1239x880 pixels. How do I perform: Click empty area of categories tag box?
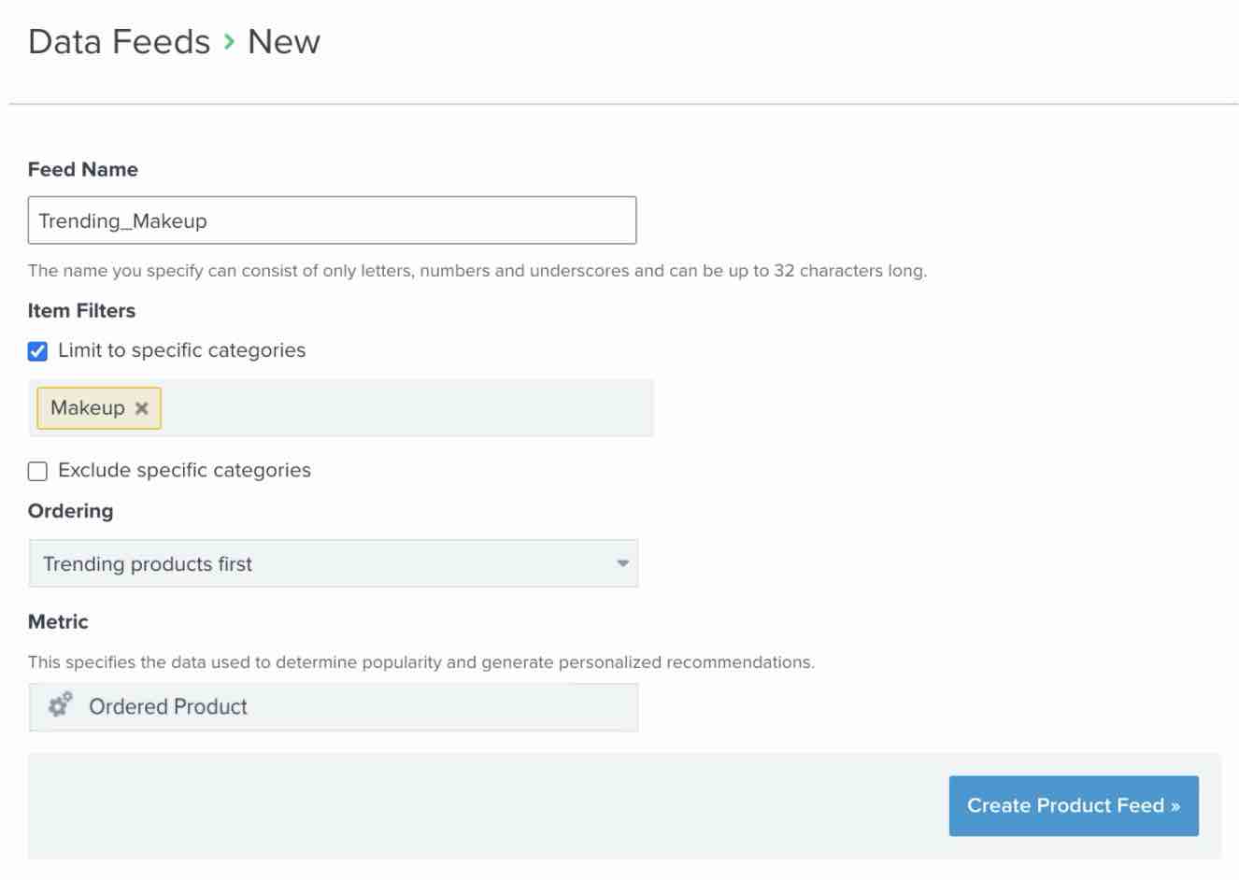(406, 408)
